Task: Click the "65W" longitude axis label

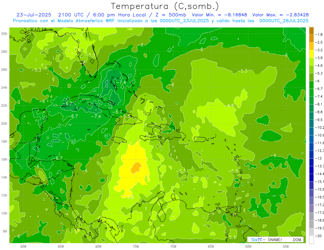Action: (211, 246)
